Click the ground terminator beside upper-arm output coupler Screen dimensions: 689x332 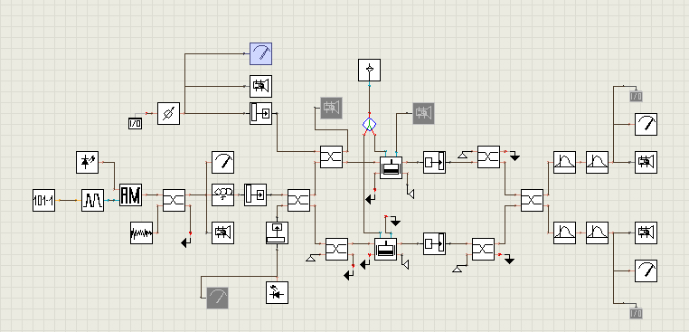point(514,157)
